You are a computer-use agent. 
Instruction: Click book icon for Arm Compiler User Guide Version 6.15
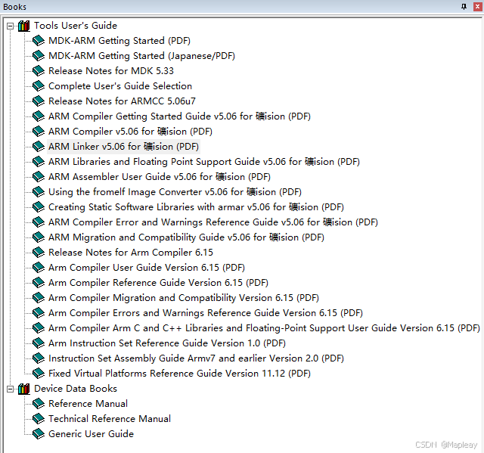[x=39, y=268]
